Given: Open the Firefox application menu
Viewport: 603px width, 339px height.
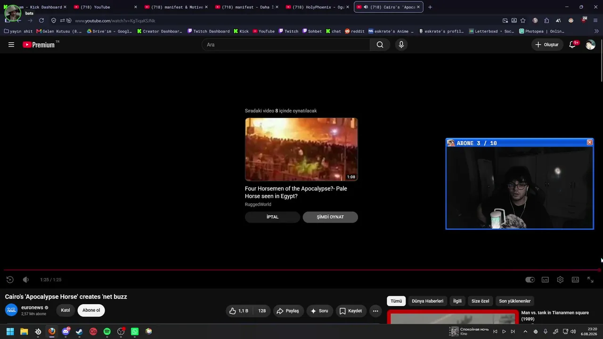Looking at the screenshot, I should tap(595, 21).
